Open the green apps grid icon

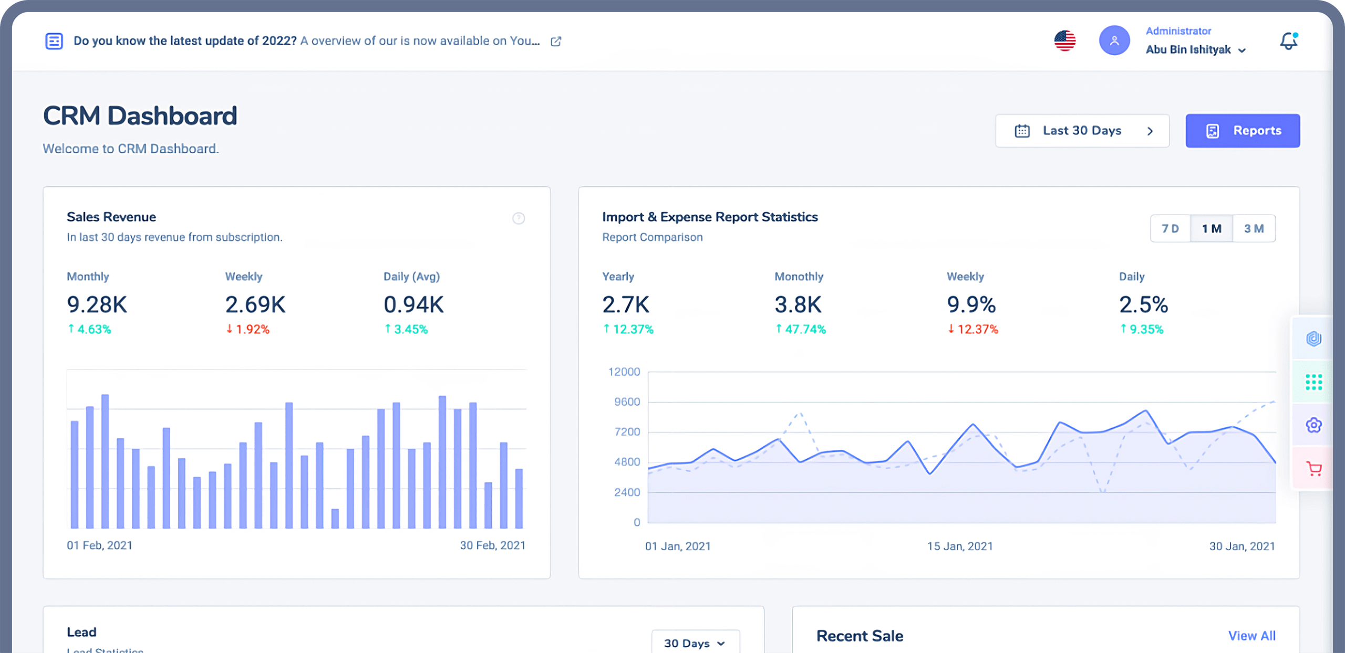1313,382
